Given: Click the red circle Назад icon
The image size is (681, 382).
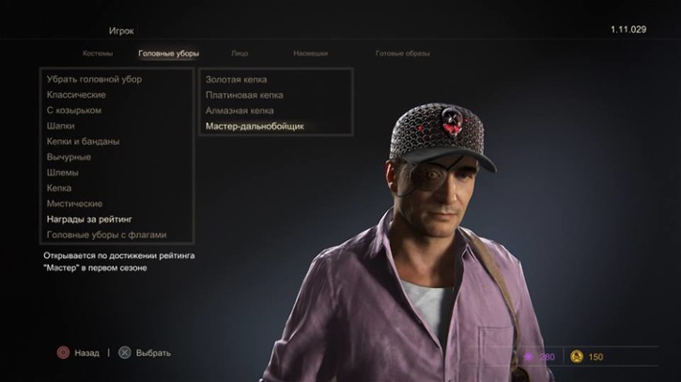Looking at the screenshot, I should tap(63, 353).
